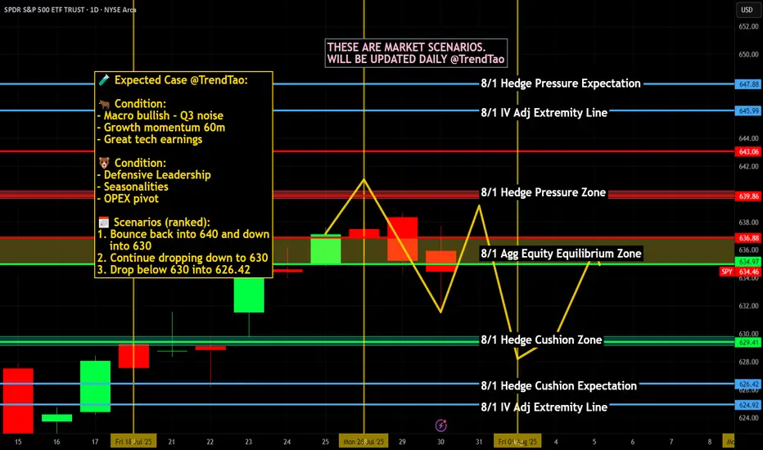Click the Great tech earnings line
Image resolution: width=763 pixels, height=450 pixels.
point(149,140)
